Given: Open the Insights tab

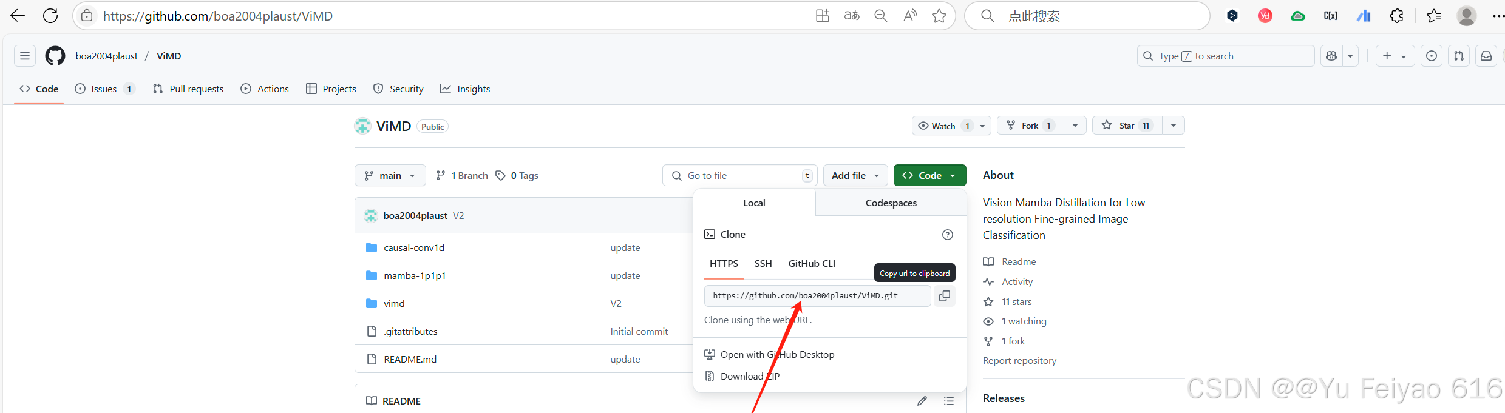Looking at the screenshot, I should pos(465,89).
